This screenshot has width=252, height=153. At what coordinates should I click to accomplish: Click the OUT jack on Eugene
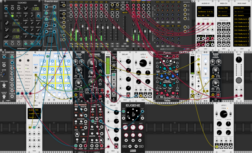(142, 111)
